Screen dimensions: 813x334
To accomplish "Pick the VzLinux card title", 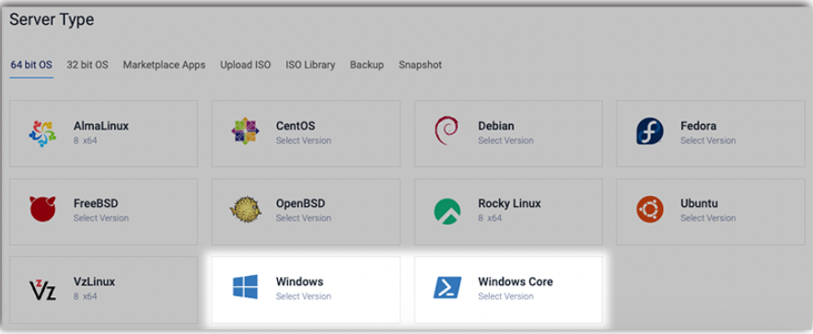I will [94, 282].
